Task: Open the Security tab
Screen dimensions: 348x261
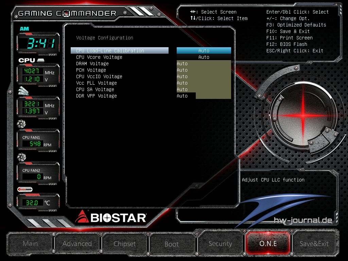Action: (x=220, y=243)
